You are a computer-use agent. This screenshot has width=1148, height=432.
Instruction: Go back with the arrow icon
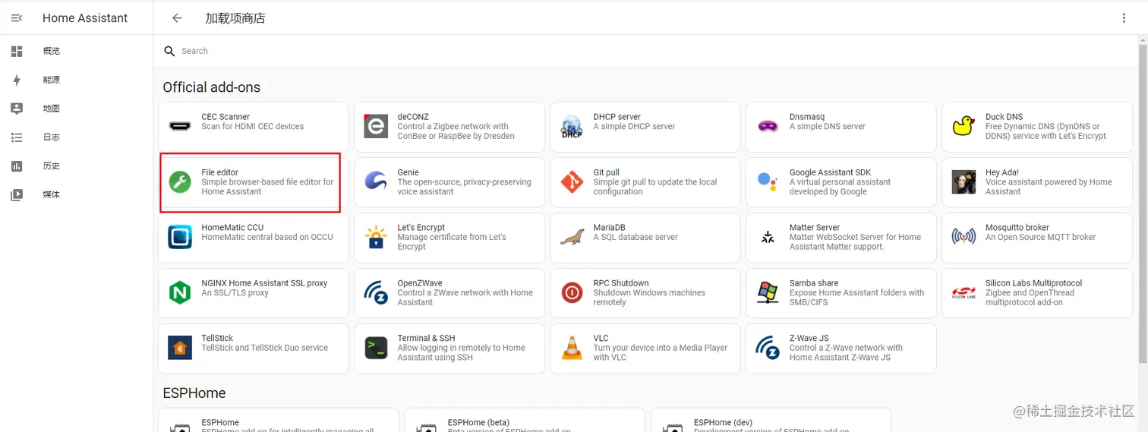177,18
